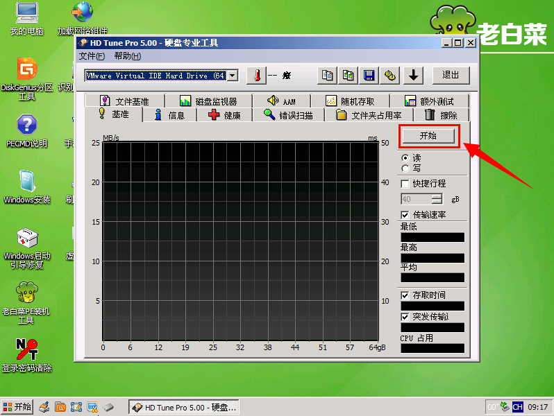Click the 最低 minimum value display
This screenshot has width=554, height=416.
point(433,237)
